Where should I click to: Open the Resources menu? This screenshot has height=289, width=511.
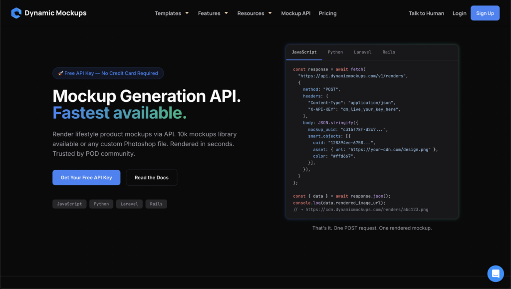tap(251, 13)
